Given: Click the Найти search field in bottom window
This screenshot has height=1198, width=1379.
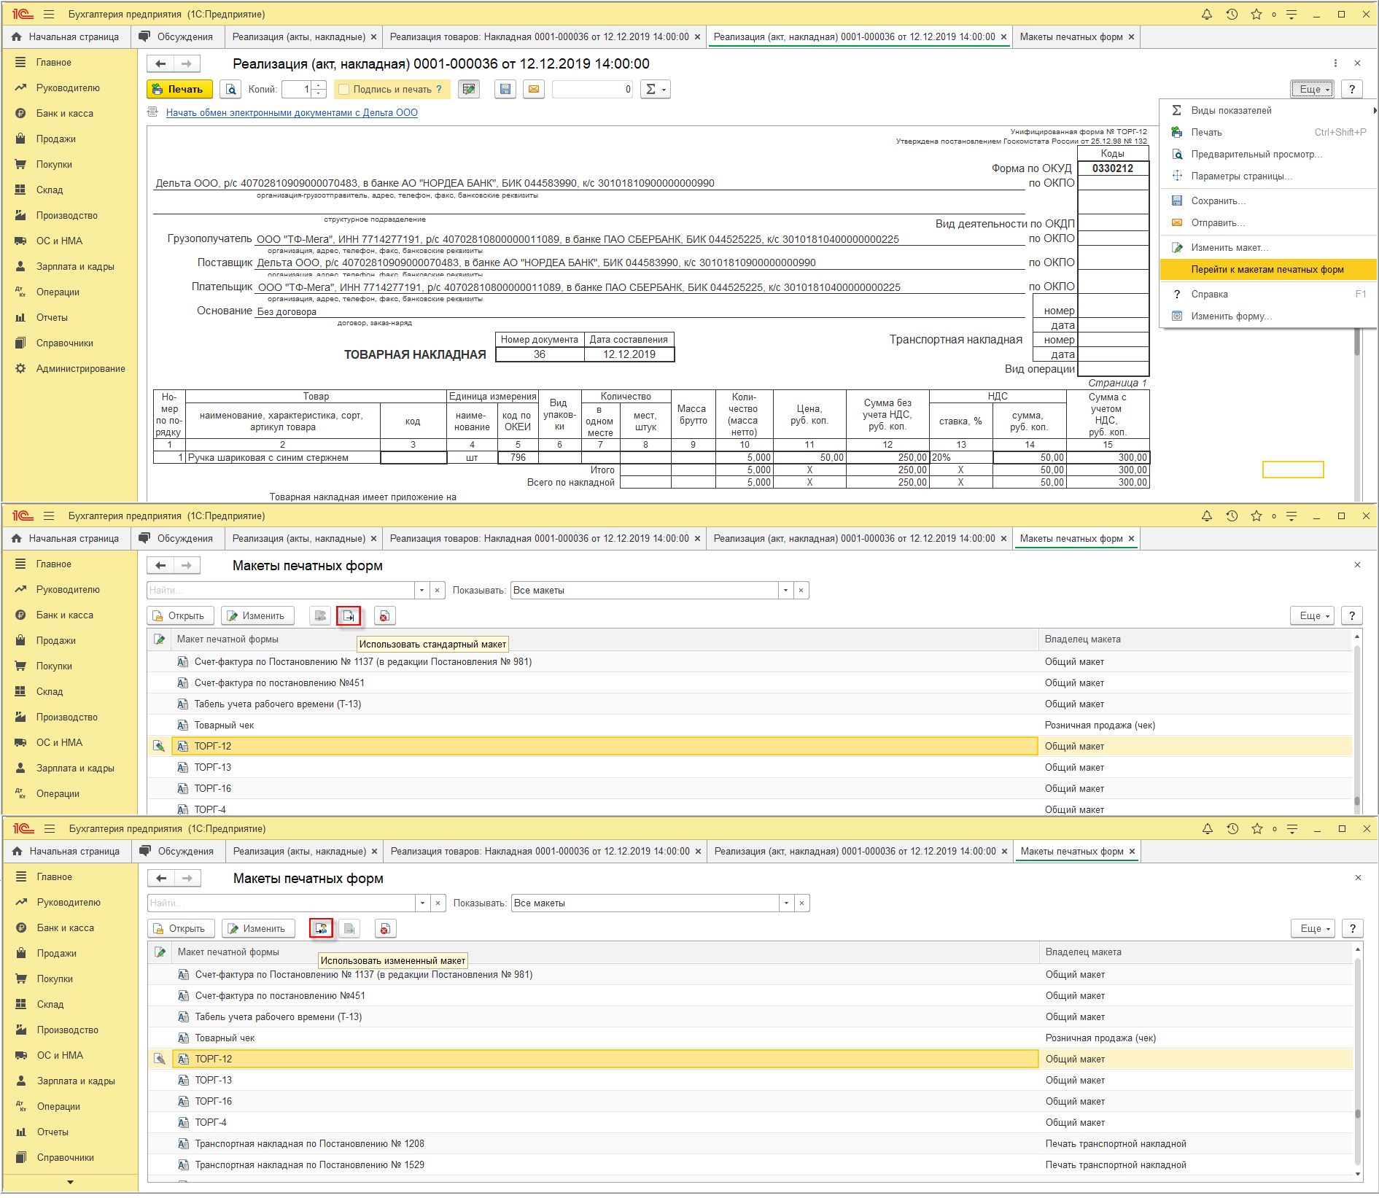Looking at the screenshot, I should pyautogui.click(x=281, y=903).
